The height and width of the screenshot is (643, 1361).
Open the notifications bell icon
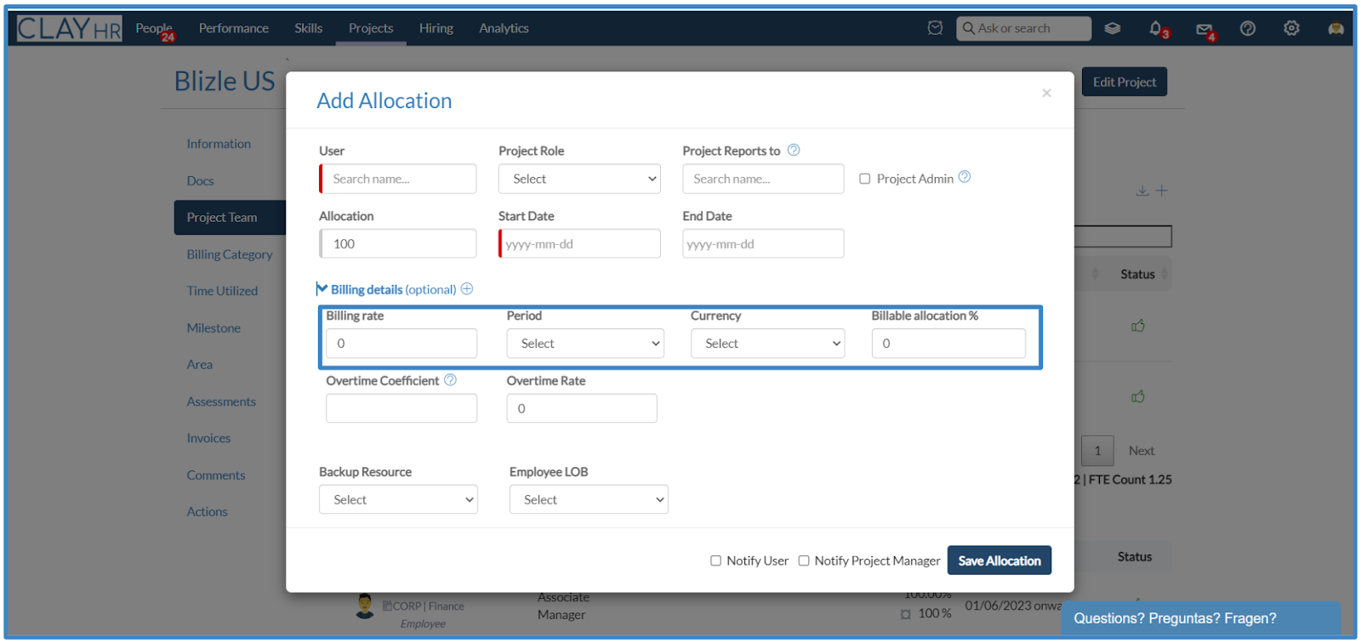[1156, 28]
